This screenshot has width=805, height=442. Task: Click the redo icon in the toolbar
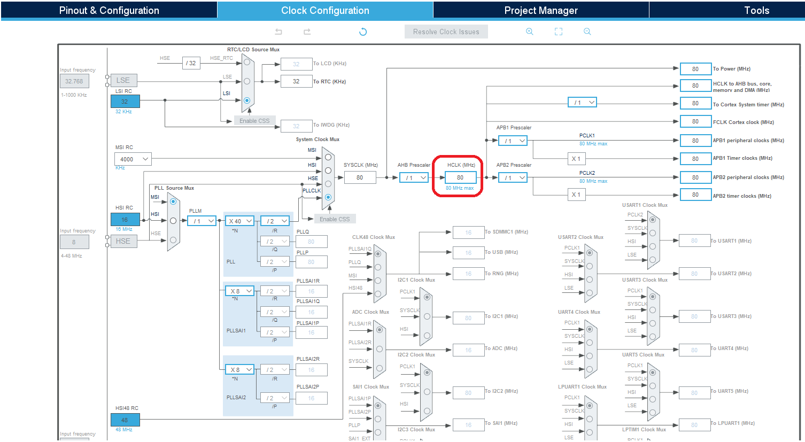[x=307, y=32]
